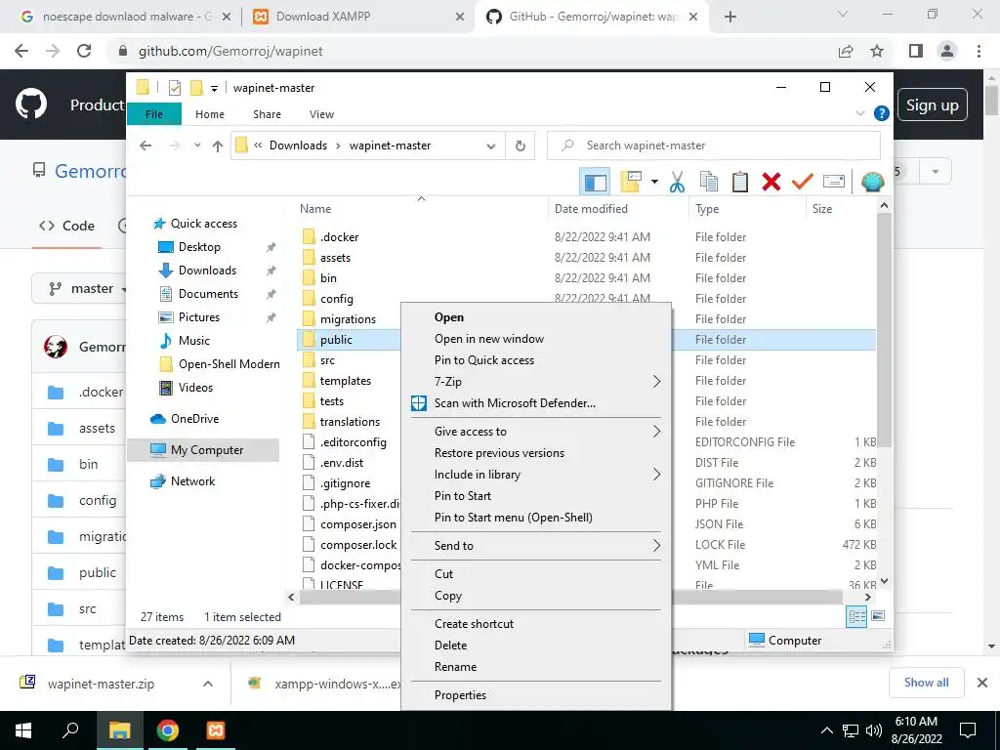This screenshot has height=750, width=1000.
Task: Open Chrome three-dot menu
Action: pos(979,51)
